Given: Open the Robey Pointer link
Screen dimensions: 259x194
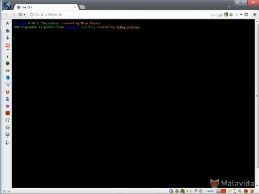Looking at the screenshot, I should pyautogui.click(x=128, y=27).
